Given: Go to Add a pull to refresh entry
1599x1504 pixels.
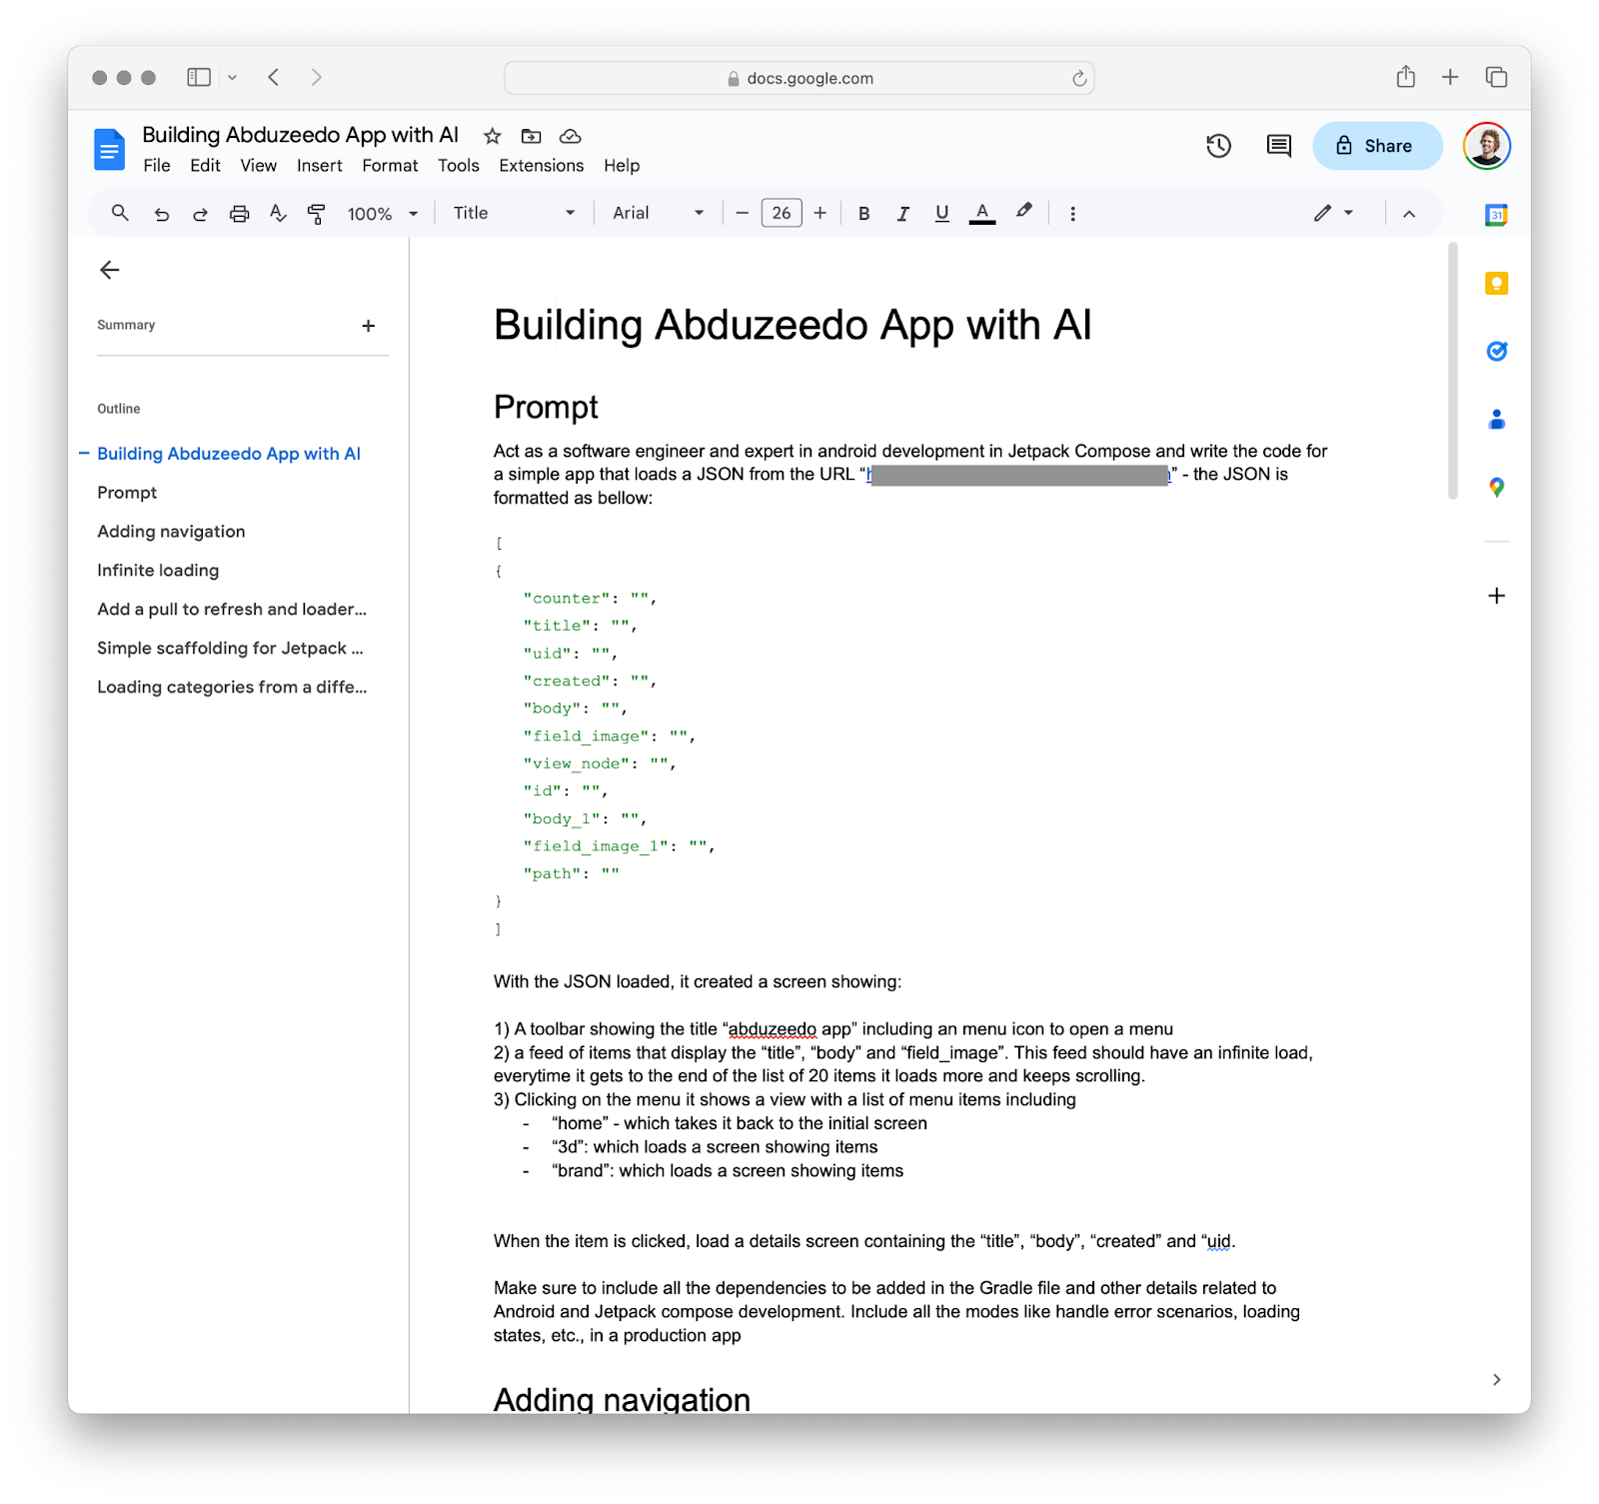Looking at the screenshot, I should click(x=232, y=610).
